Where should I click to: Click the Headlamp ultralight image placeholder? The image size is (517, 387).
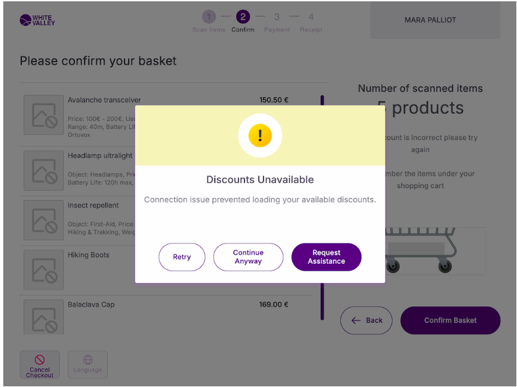[44, 170]
